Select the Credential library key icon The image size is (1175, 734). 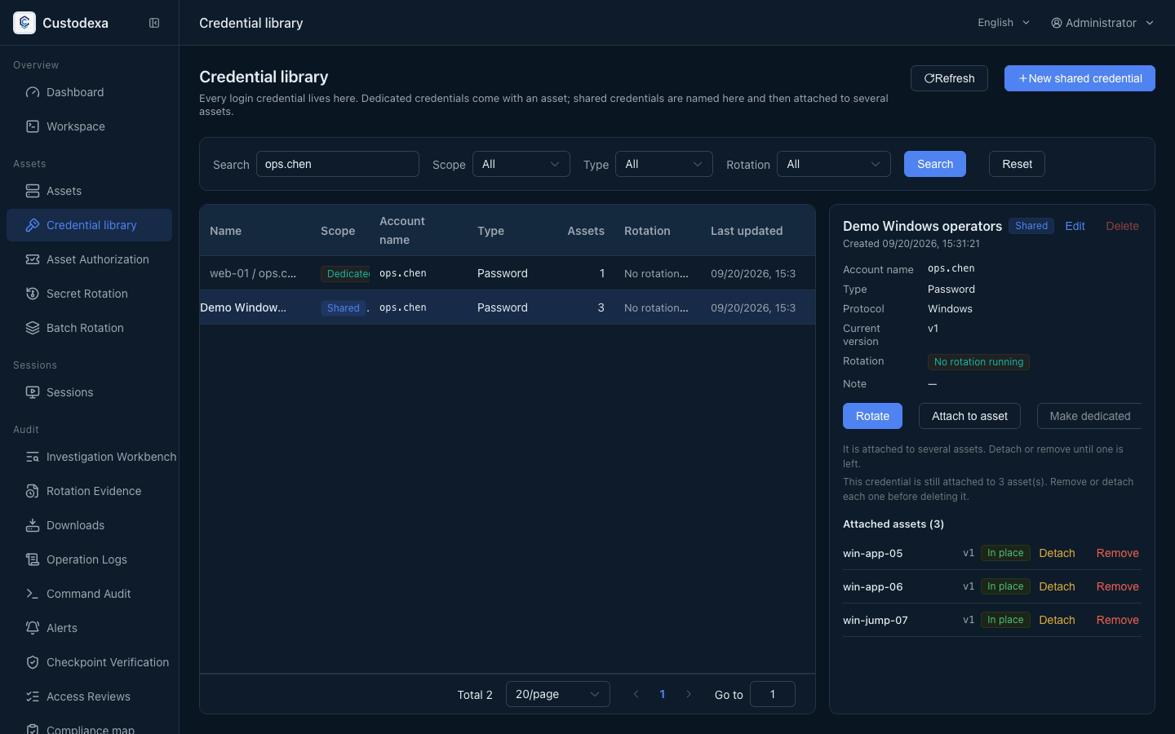pos(33,225)
